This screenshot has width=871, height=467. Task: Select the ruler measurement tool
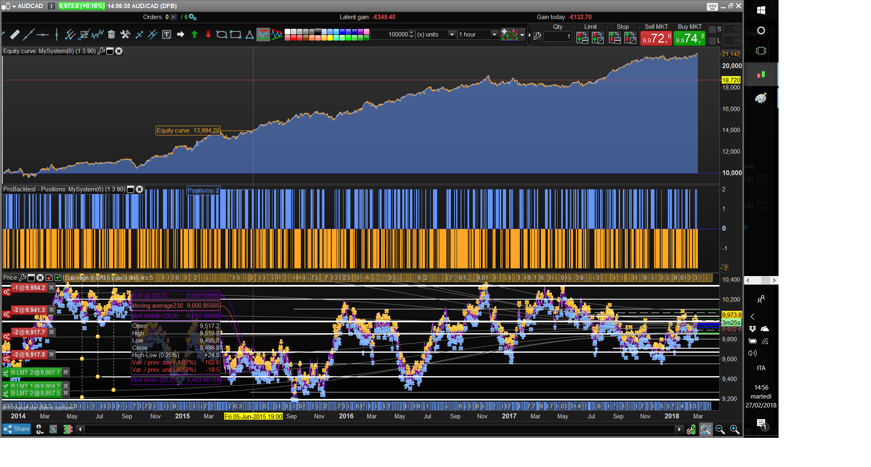pos(15,35)
